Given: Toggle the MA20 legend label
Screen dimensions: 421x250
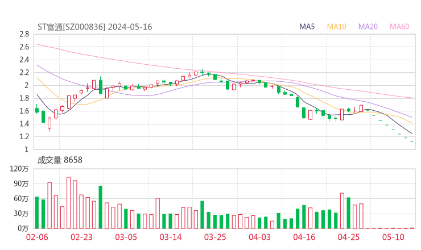Looking at the screenshot, I should click(x=368, y=27).
